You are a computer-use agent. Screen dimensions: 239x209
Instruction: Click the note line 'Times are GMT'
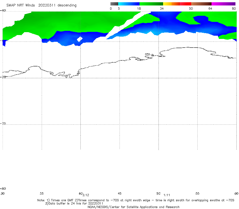(62, 200)
